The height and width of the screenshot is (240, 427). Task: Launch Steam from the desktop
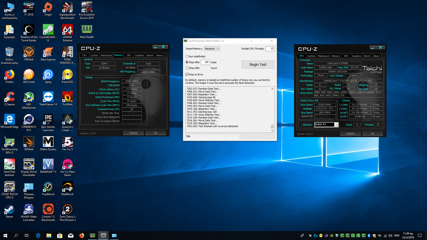coord(9,211)
